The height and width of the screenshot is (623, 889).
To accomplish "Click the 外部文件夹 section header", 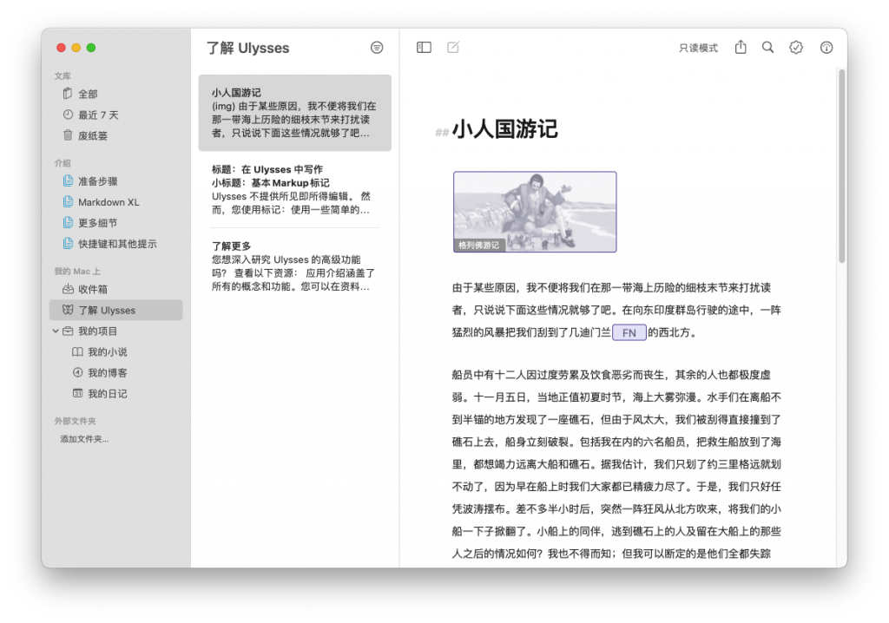I will pyautogui.click(x=75, y=421).
